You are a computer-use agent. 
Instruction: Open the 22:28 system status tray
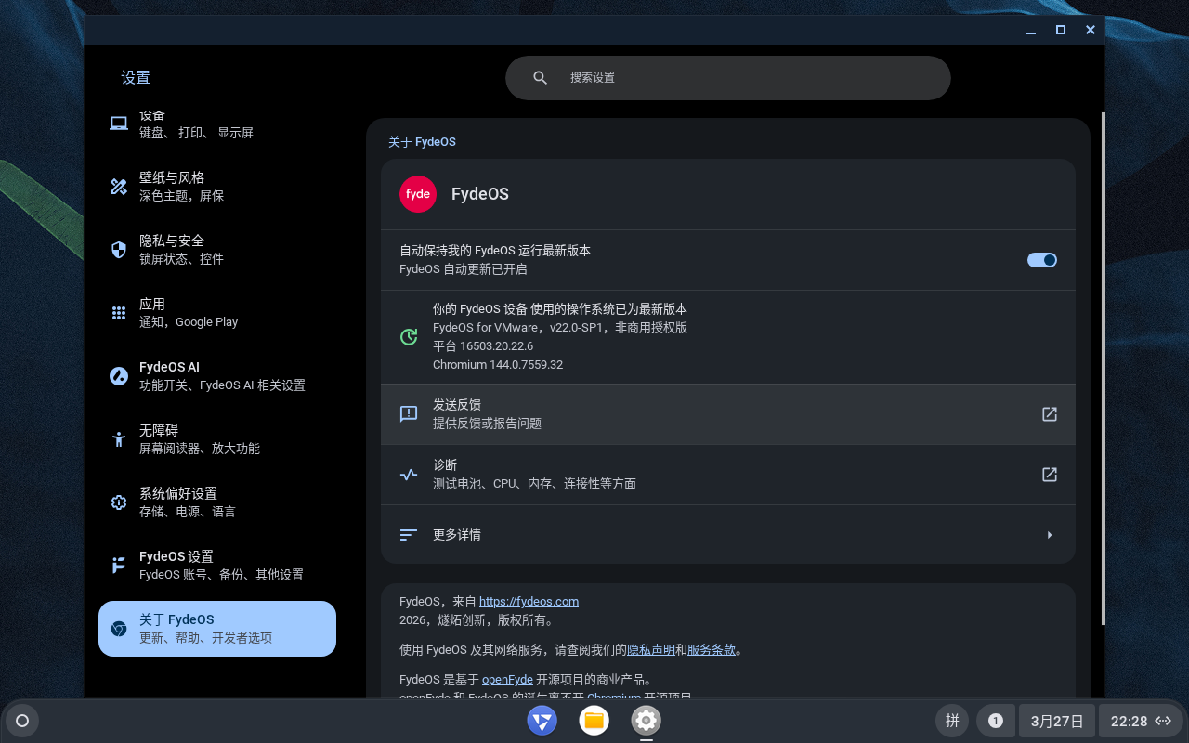1141,721
